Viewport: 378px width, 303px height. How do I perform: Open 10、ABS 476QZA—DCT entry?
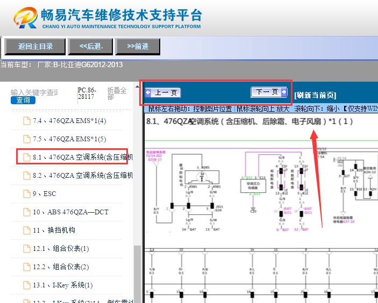click(70, 212)
